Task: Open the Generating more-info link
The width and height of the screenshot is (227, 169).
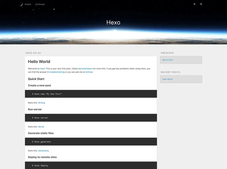Action: coord(43,151)
